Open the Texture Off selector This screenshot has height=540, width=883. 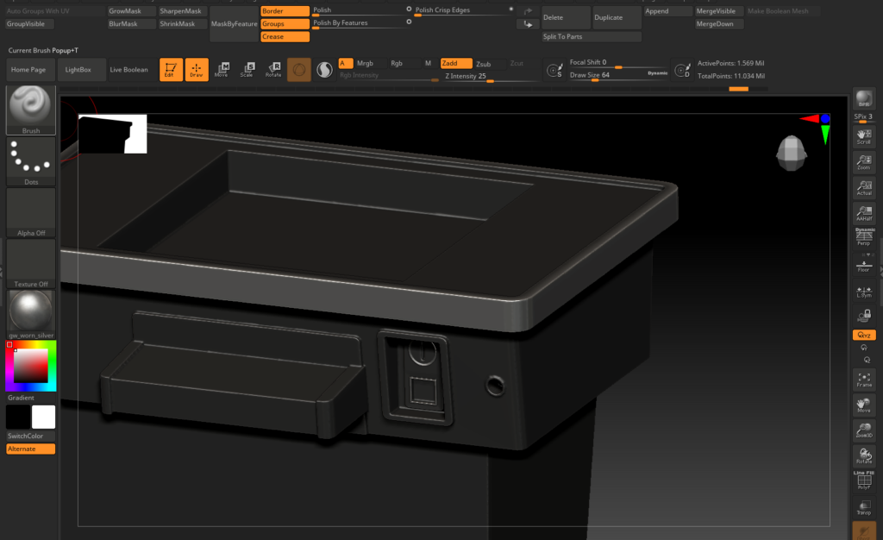[x=30, y=263]
